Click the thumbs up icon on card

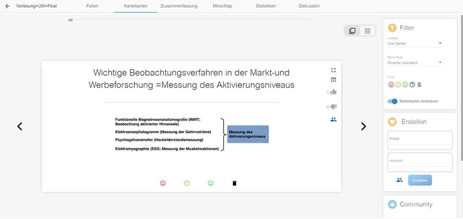pos(333,92)
